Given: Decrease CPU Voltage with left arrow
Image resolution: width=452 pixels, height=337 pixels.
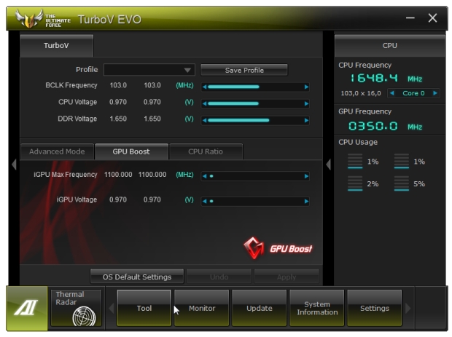Looking at the screenshot, I should 204,103.
